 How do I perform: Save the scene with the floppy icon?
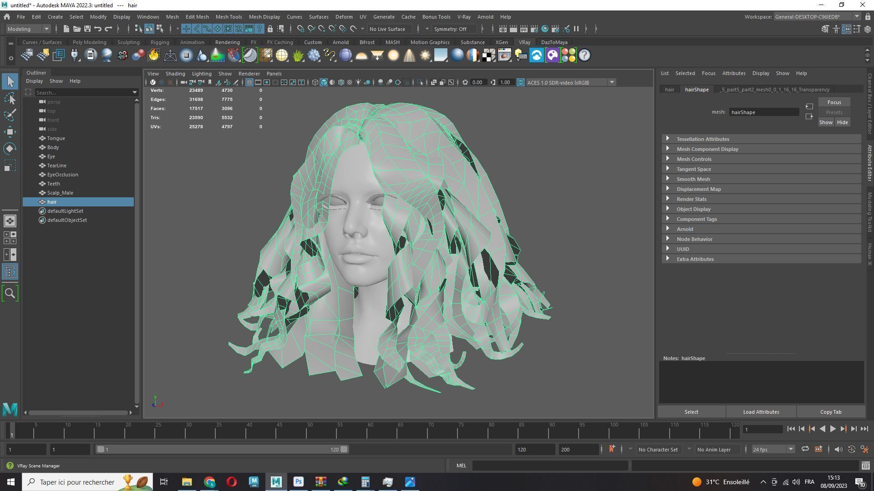click(x=87, y=29)
